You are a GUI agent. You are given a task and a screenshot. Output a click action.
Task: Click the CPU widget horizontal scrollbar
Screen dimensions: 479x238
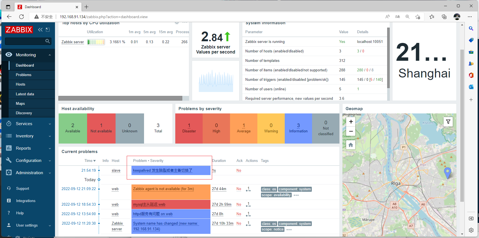click(120, 98)
